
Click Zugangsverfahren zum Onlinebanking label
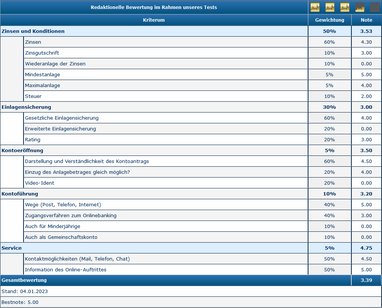point(71,216)
